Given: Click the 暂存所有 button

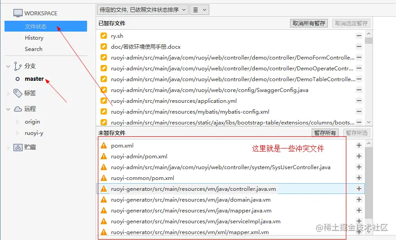Looking at the screenshot, I should pos(325,133).
